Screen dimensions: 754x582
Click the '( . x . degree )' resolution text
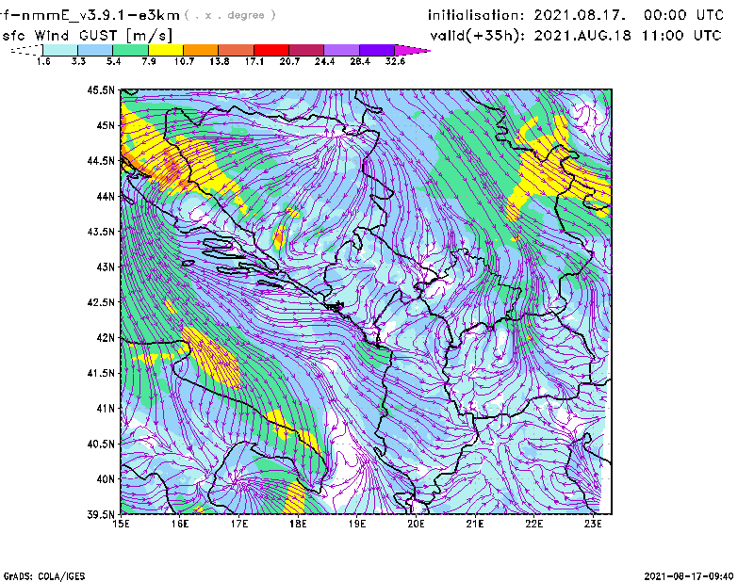(x=231, y=15)
